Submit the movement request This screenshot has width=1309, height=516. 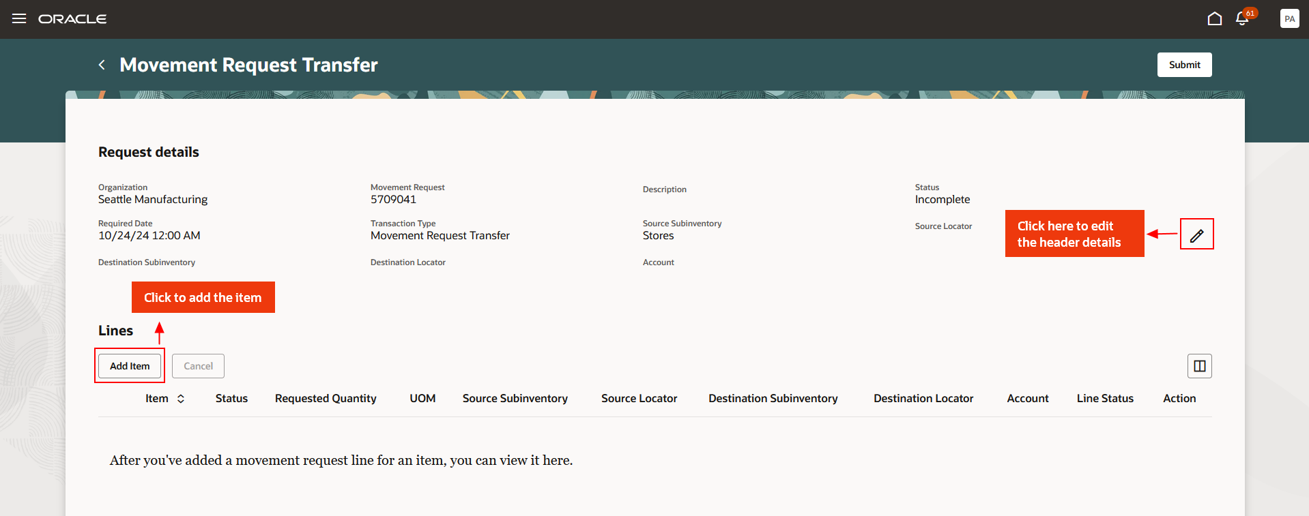(1185, 65)
